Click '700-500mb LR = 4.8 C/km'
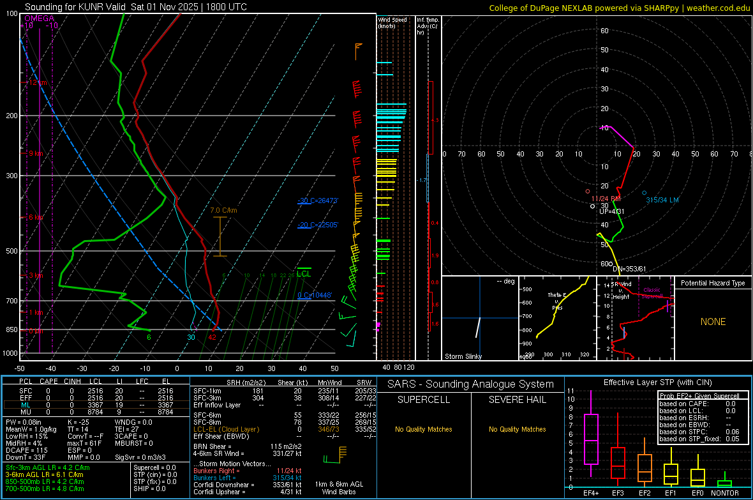This screenshot has width=753, height=500. [x=45, y=489]
